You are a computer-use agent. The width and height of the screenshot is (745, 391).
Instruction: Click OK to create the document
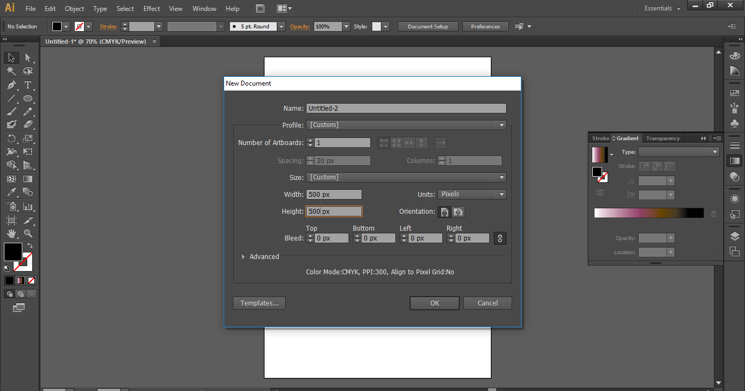pyautogui.click(x=435, y=303)
